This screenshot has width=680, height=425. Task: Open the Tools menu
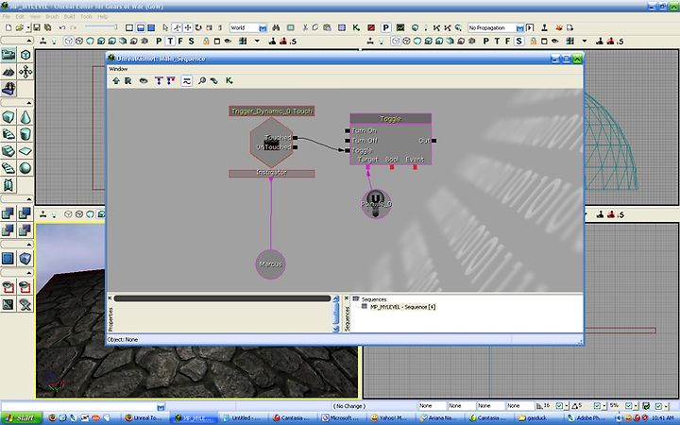pos(86,16)
